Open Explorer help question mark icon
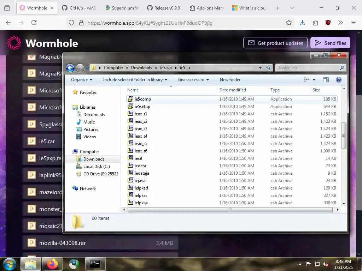 coord(338,80)
